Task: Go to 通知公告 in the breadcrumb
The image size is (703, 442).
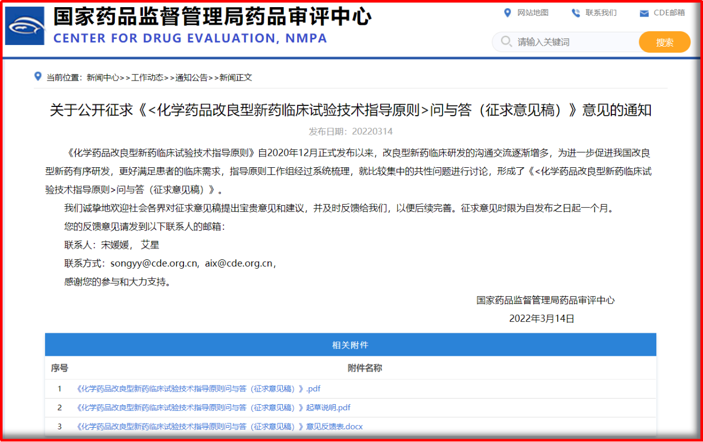Action: [x=192, y=77]
